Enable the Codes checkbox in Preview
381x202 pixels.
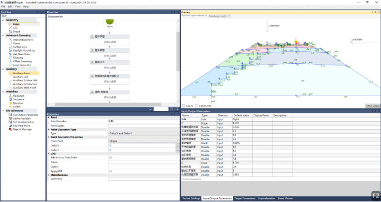(183, 106)
